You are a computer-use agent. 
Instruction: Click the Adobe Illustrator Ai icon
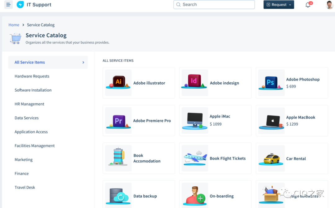pos(118,82)
